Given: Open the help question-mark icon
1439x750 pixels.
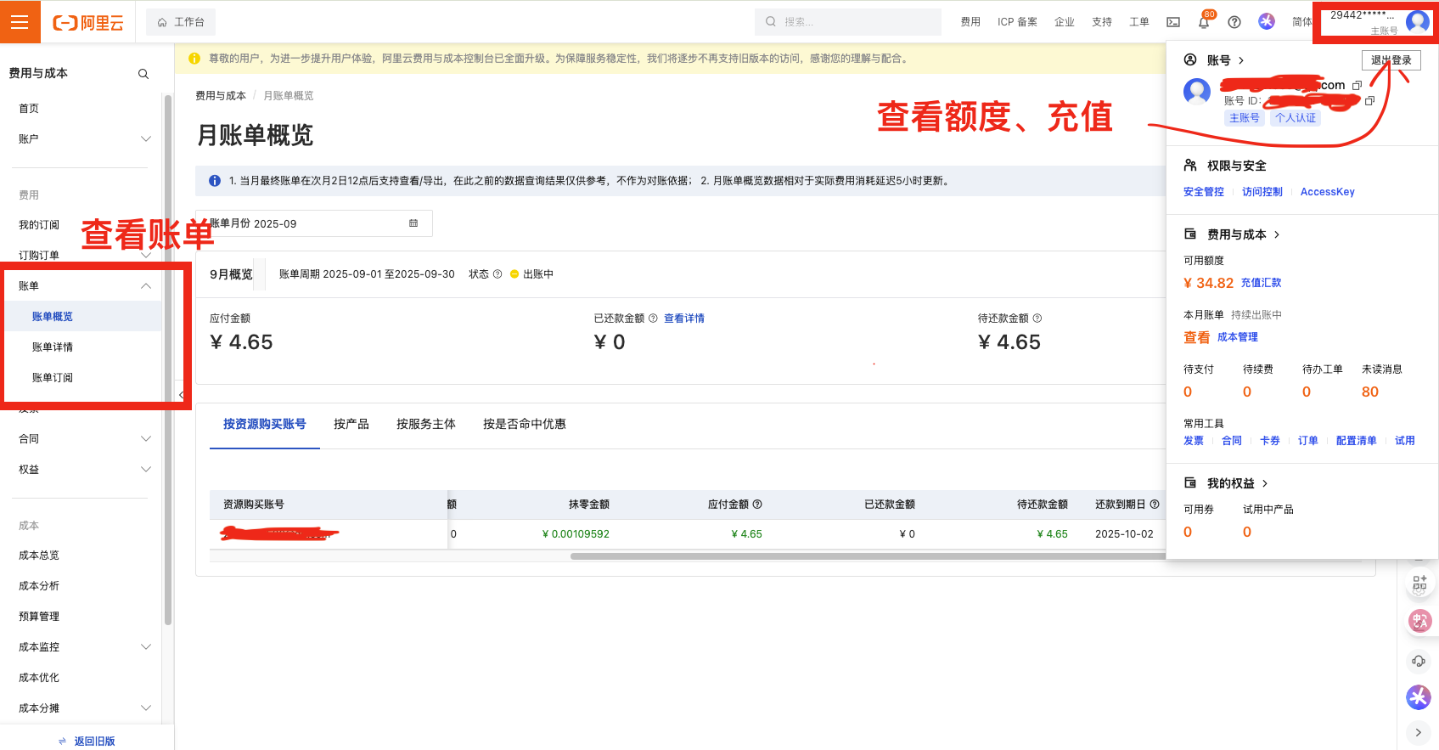Looking at the screenshot, I should click(1234, 22).
